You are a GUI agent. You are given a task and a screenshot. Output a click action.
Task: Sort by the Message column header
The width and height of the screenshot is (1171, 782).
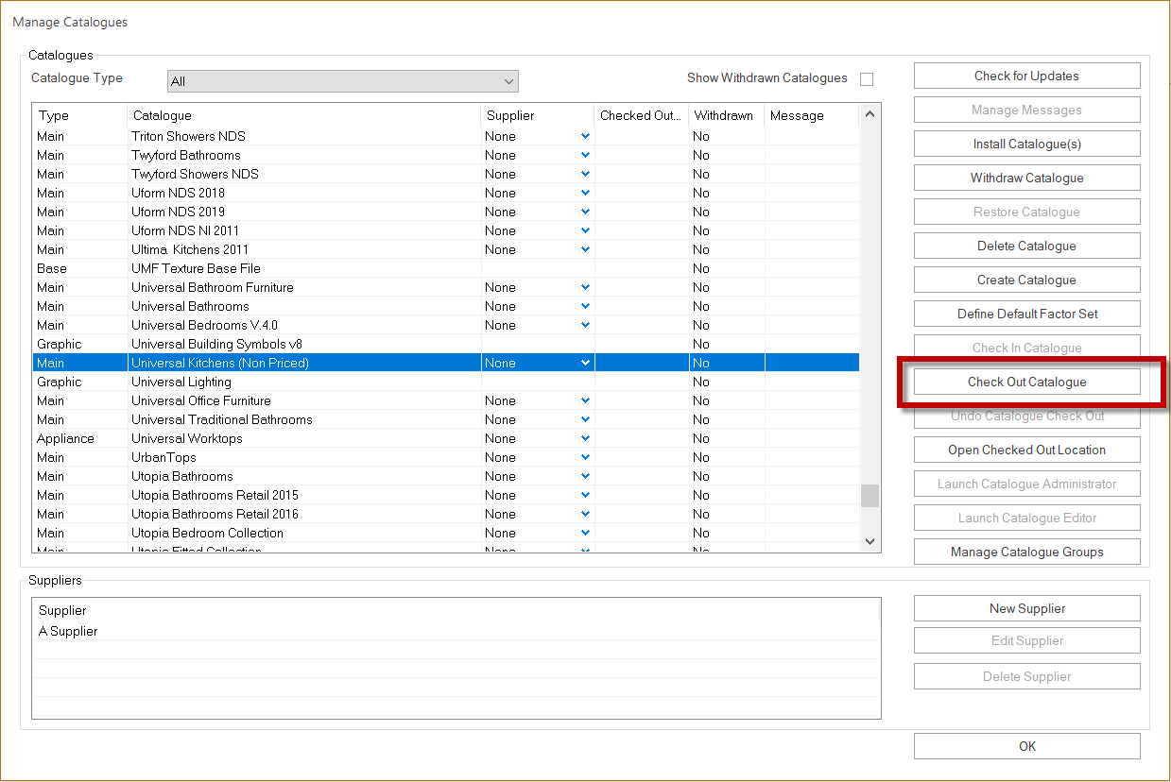pyautogui.click(x=811, y=115)
